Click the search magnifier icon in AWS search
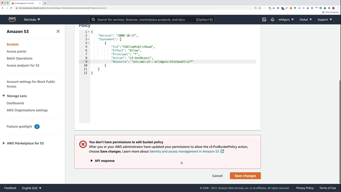341x192 pixels. pos(93,19)
